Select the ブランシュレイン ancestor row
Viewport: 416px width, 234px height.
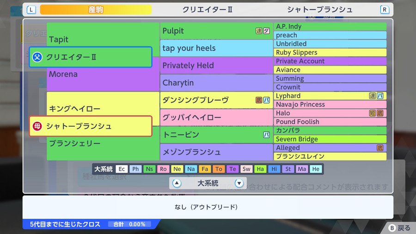click(x=330, y=156)
